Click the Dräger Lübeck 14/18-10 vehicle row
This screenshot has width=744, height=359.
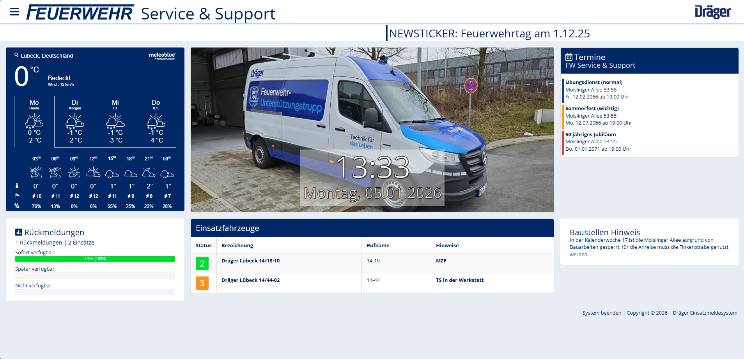pyautogui.click(x=372, y=264)
